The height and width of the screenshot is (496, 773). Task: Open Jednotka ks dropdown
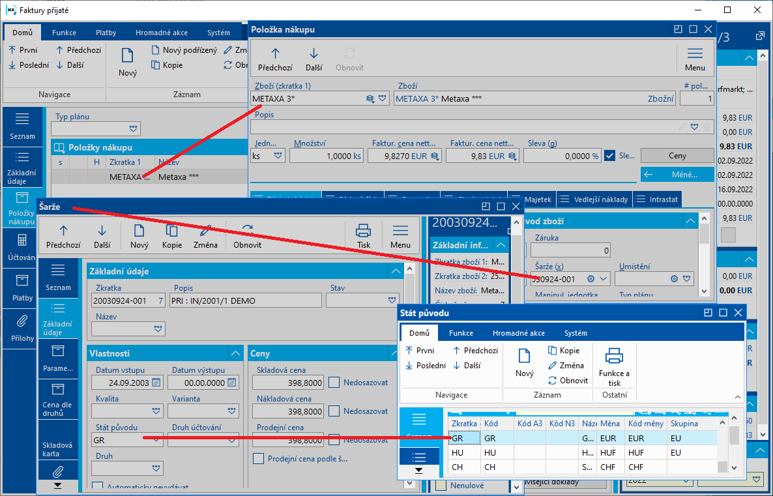click(x=278, y=156)
